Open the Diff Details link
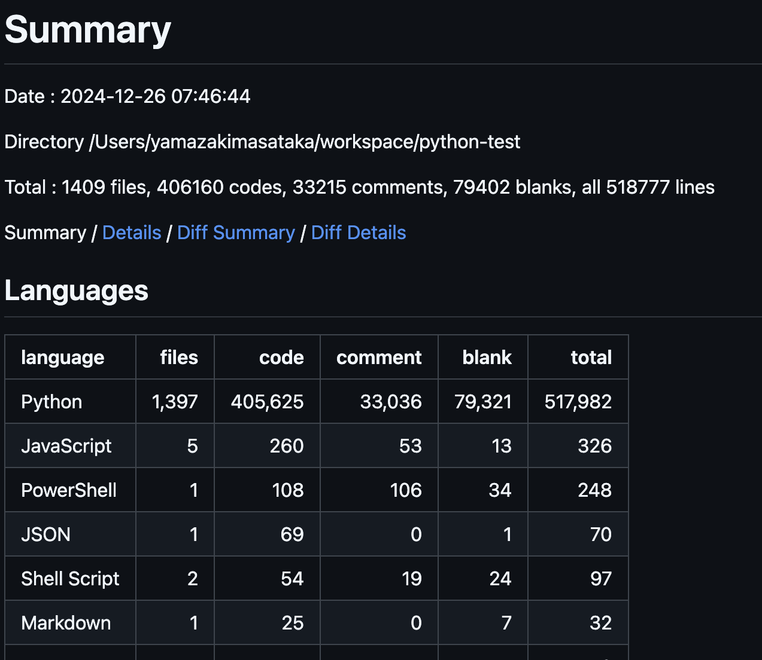The height and width of the screenshot is (660, 762). [358, 233]
